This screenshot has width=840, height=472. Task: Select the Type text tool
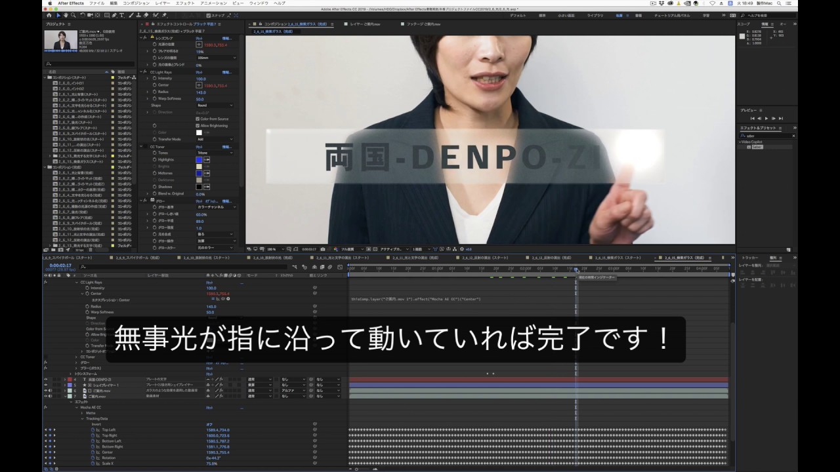pyautogui.click(x=121, y=15)
